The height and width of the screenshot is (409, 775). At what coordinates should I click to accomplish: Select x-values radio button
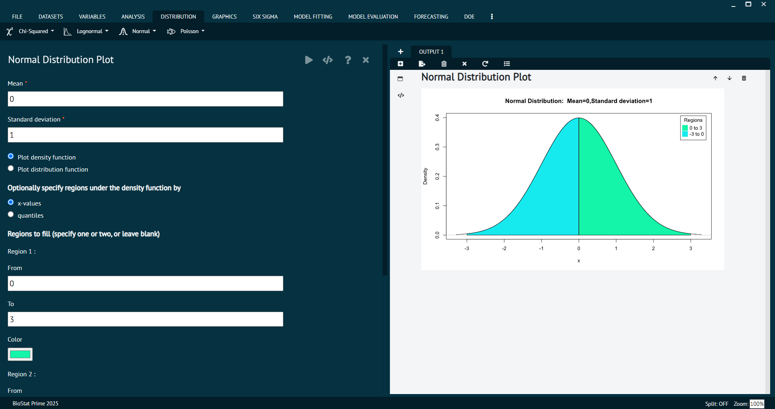click(x=11, y=202)
